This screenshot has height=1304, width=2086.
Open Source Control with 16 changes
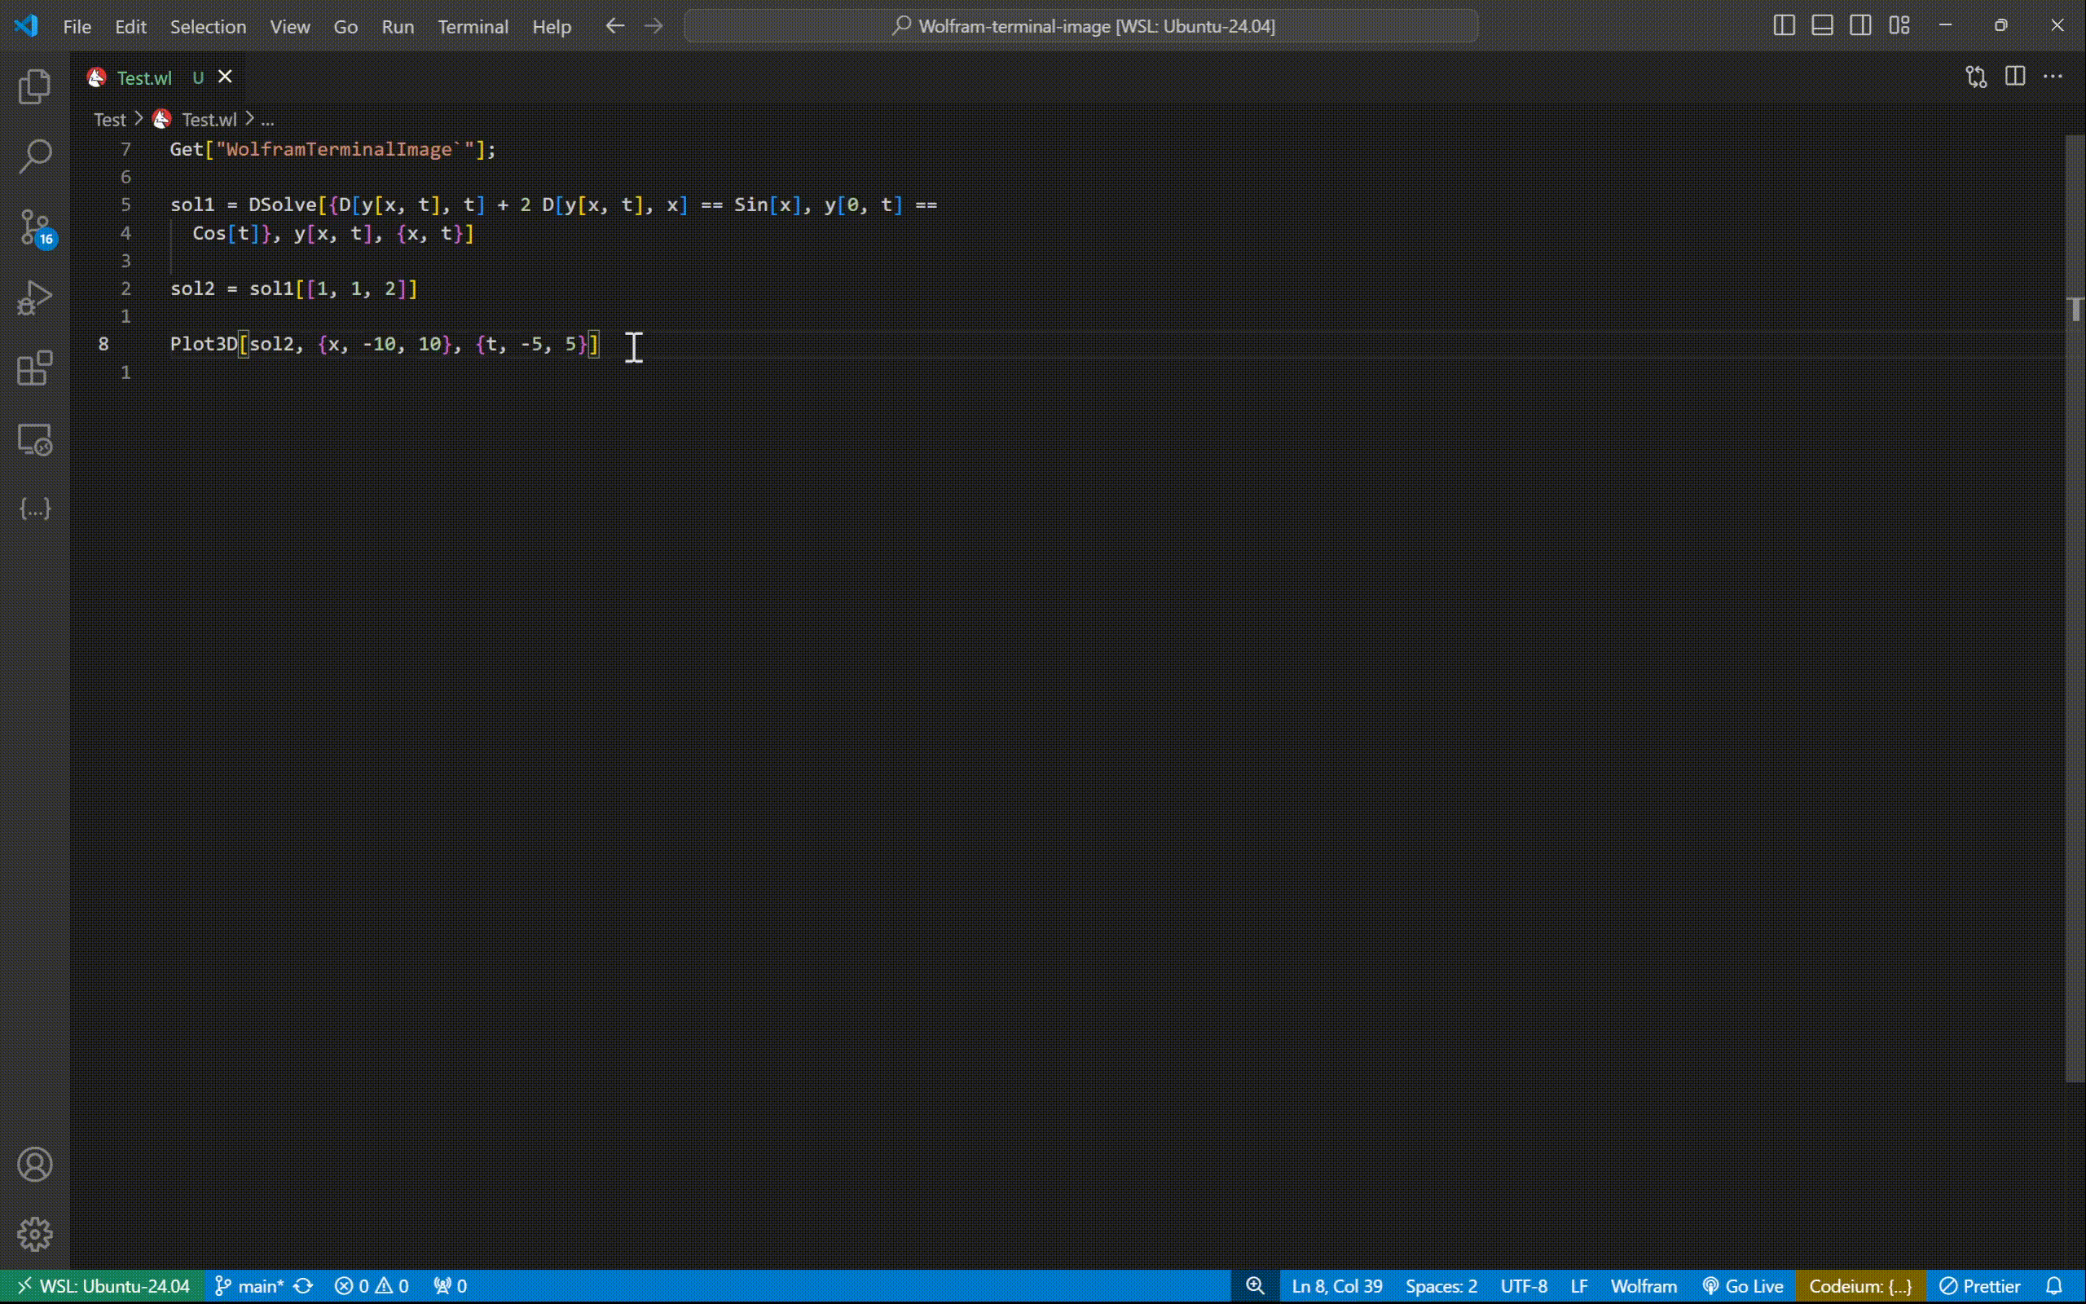pos(34,227)
